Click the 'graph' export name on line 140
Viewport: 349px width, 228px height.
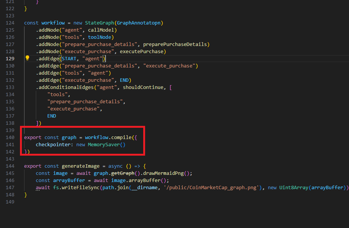pyautogui.click(x=69, y=138)
